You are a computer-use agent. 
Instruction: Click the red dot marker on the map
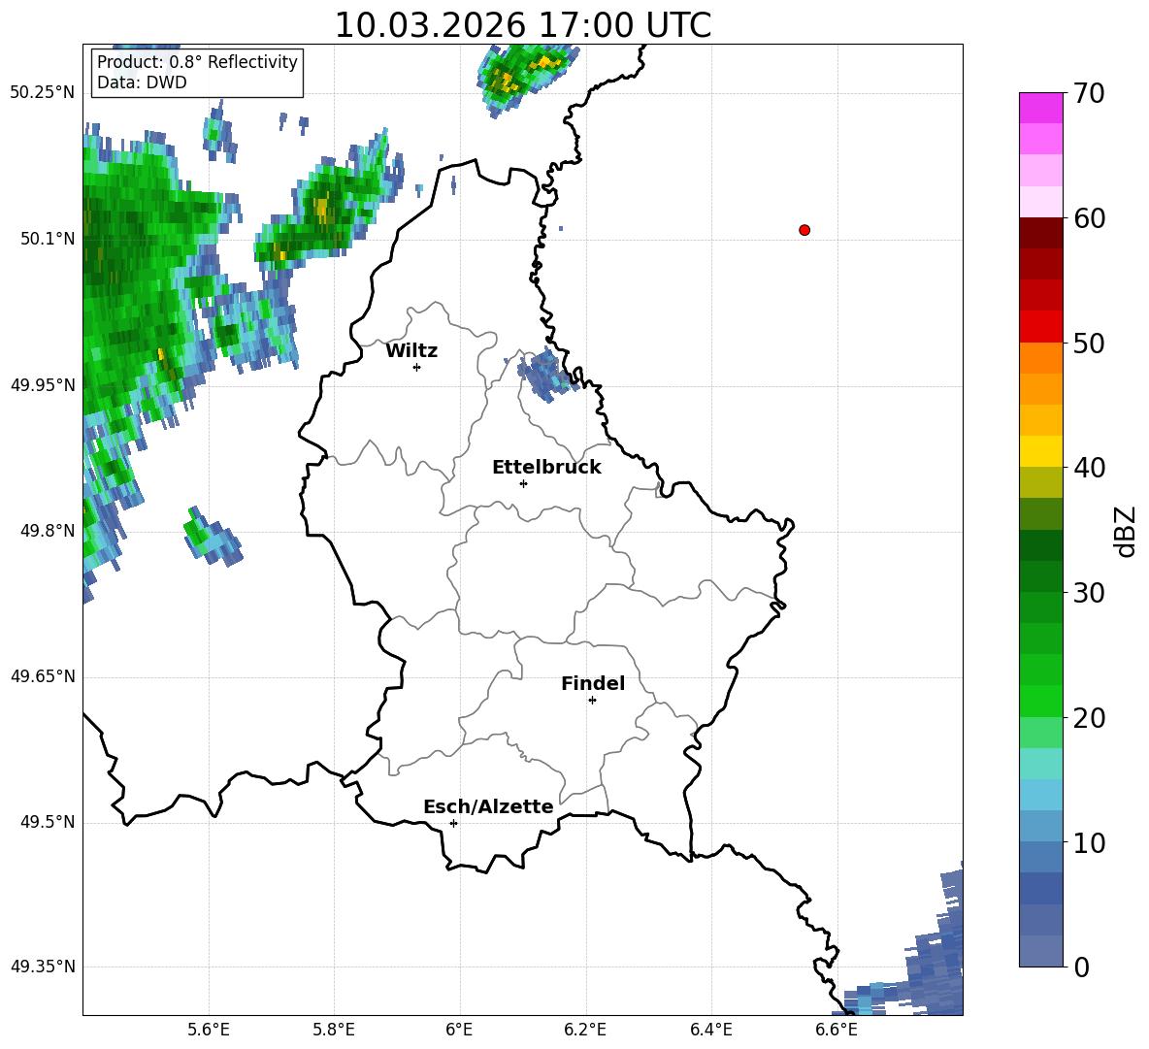(x=804, y=230)
